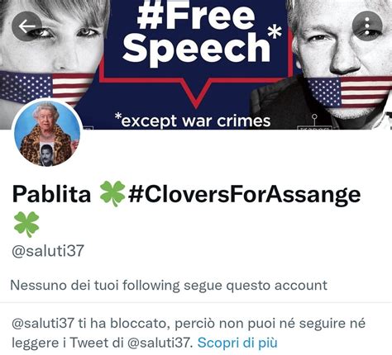The width and height of the screenshot is (392, 355).
Task: Tap the '*except war crimes' caption
Action: (x=193, y=121)
